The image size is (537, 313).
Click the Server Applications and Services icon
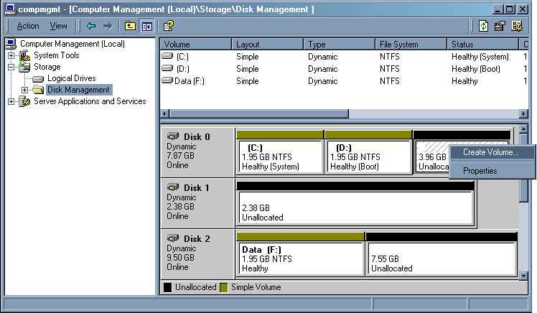coord(24,101)
